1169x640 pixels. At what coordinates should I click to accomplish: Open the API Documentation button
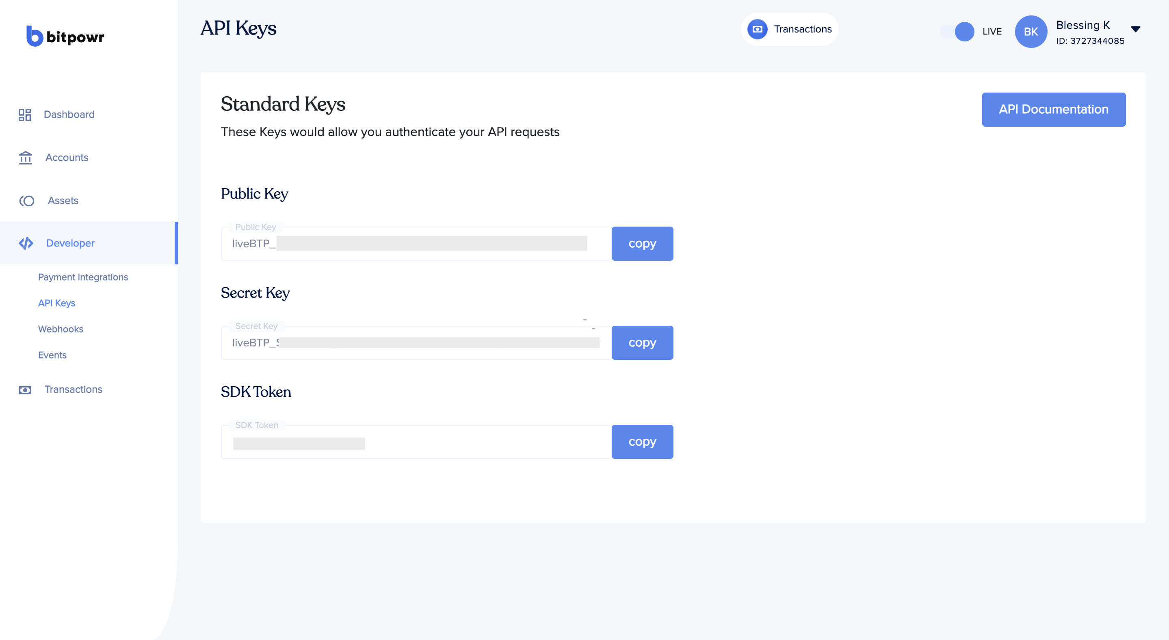[1053, 110]
